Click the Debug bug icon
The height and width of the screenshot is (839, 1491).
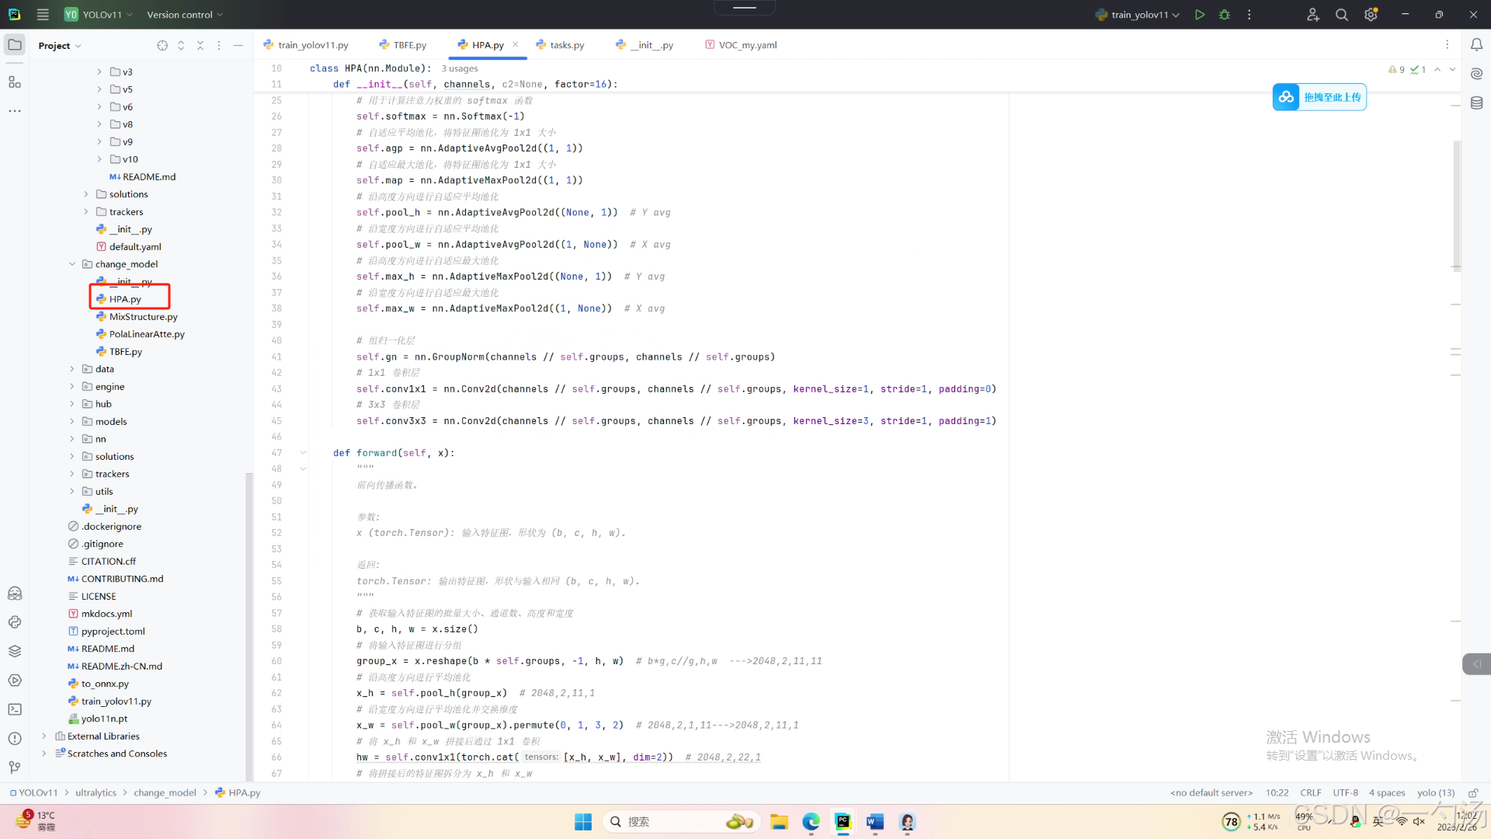point(1225,15)
